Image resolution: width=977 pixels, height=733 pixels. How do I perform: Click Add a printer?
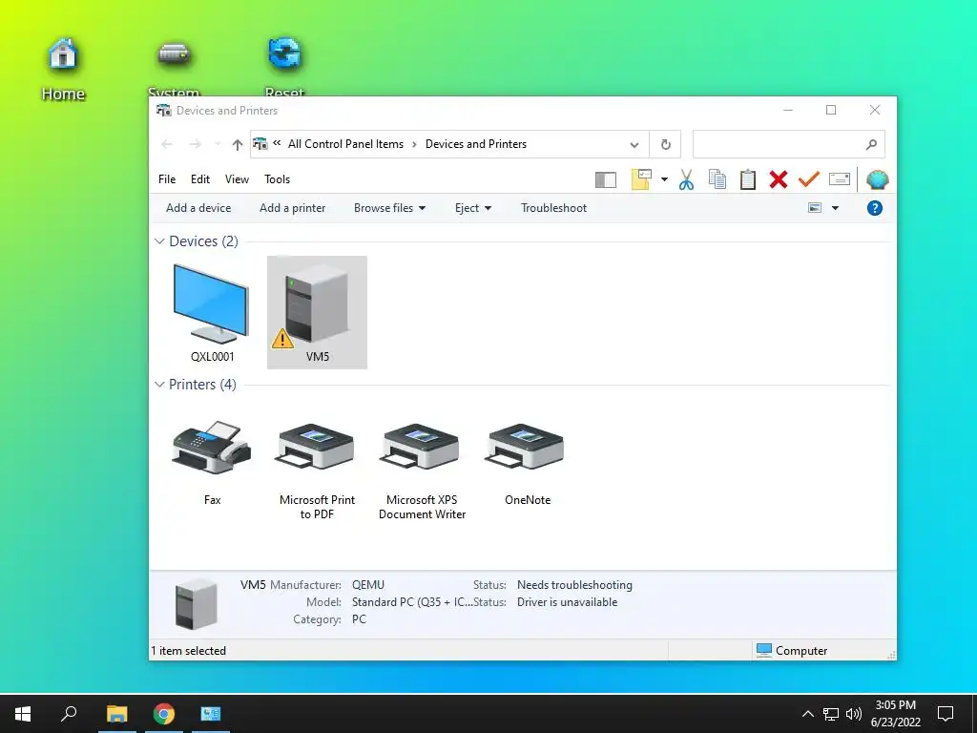pos(292,208)
